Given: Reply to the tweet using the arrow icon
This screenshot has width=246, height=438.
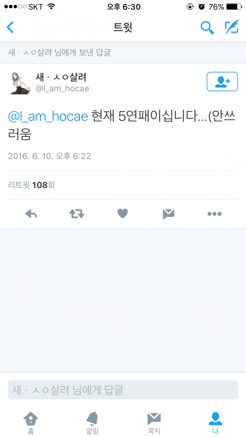Looking at the screenshot, I should point(31,214).
